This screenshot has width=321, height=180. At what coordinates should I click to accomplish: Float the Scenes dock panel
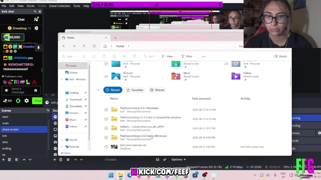click(48, 110)
